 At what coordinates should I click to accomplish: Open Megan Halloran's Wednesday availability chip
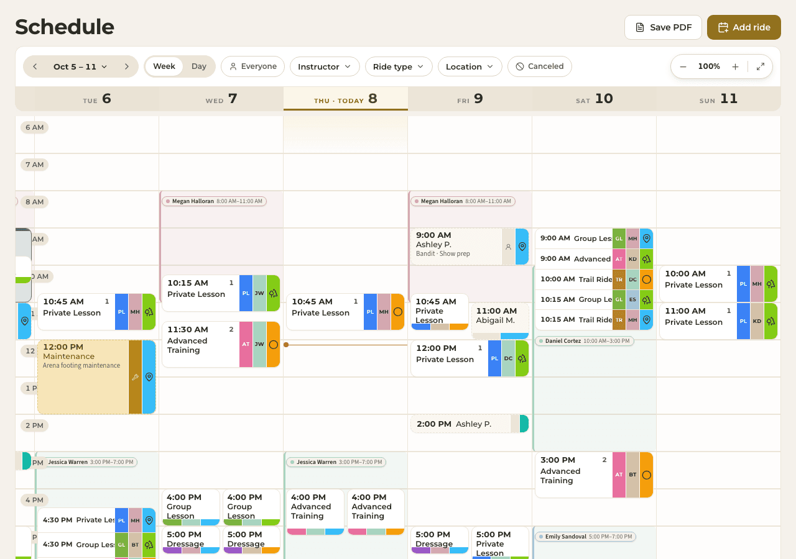coord(214,201)
